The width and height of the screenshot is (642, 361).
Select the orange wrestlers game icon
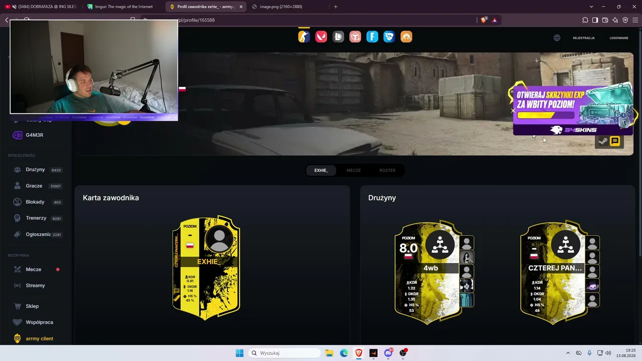(x=406, y=37)
